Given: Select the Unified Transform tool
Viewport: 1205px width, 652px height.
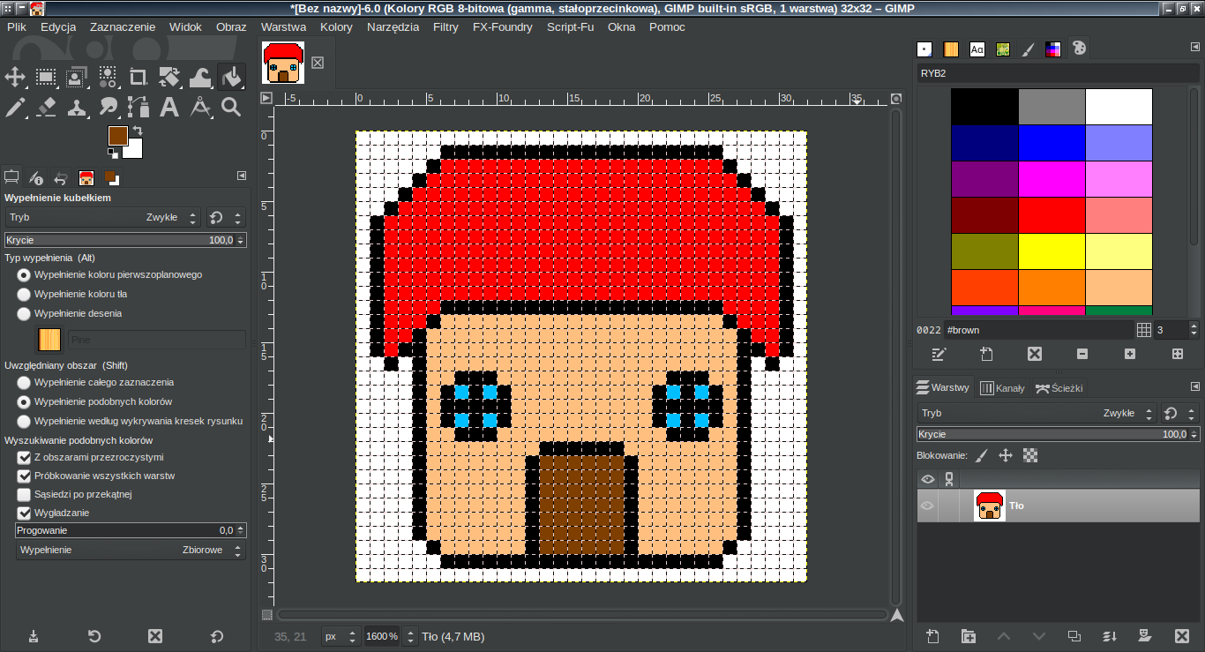Looking at the screenshot, I should (169, 77).
